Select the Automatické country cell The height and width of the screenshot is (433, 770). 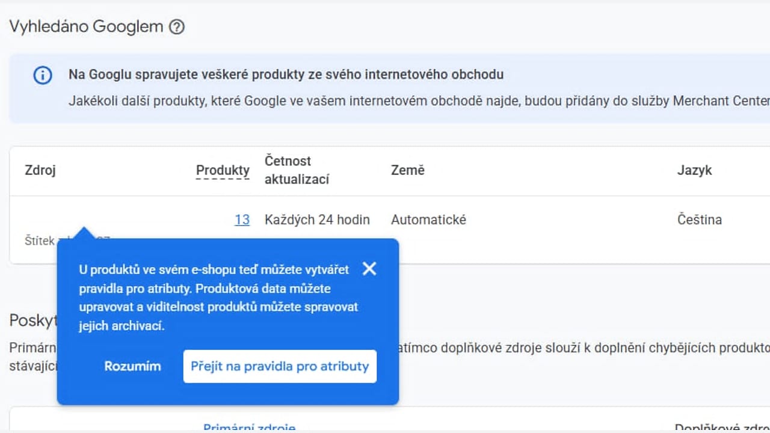click(428, 220)
